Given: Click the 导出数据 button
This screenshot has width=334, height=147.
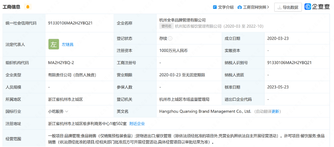Looking at the screenshot, I should [x=288, y=8].
